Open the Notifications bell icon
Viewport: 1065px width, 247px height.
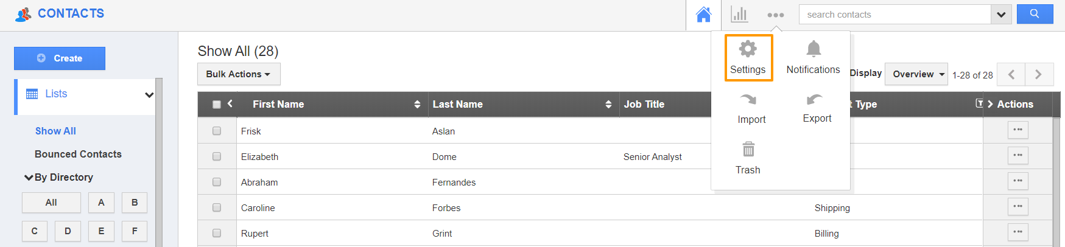(814, 49)
